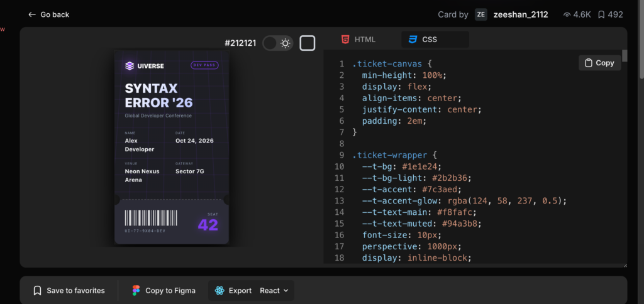Image resolution: width=644 pixels, height=304 pixels.
Task: Click the .ticket-wrapper selector line
Action: click(394, 155)
